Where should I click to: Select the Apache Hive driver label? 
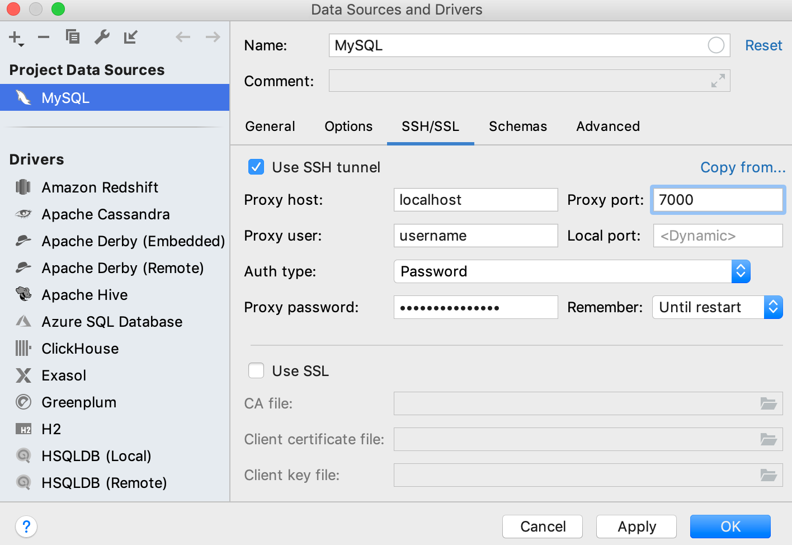pyautogui.click(x=85, y=295)
